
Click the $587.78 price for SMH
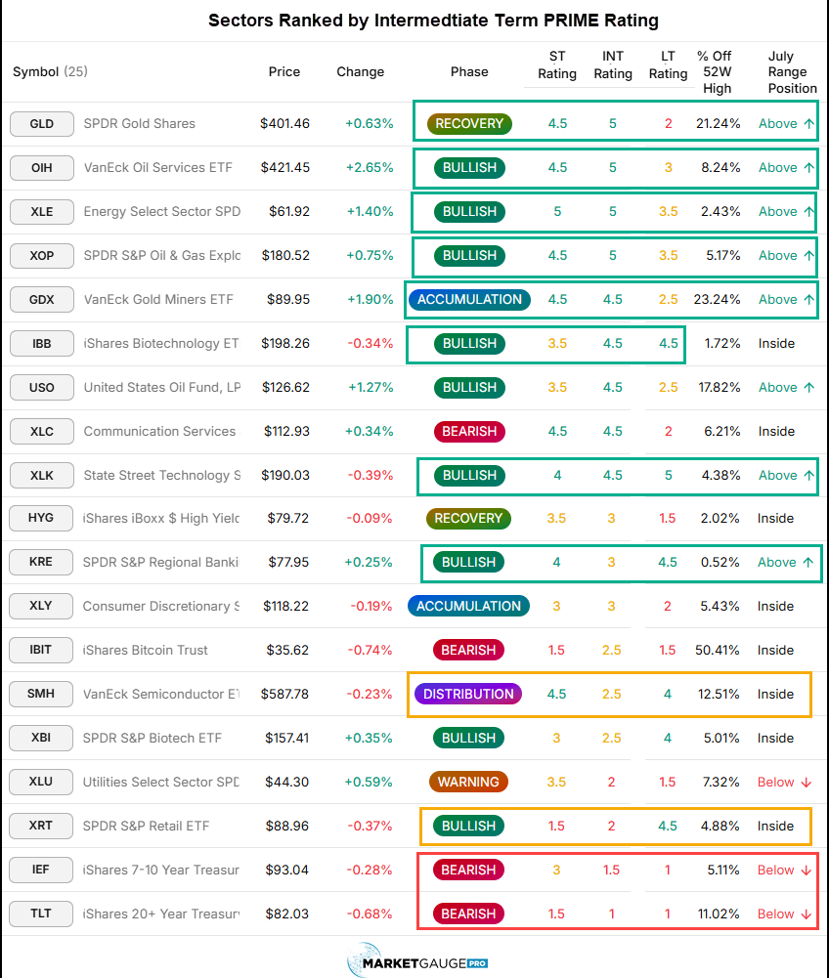click(x=284, y=694)
